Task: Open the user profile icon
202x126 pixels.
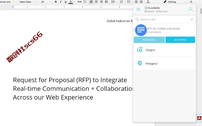Action: [191, 9]
